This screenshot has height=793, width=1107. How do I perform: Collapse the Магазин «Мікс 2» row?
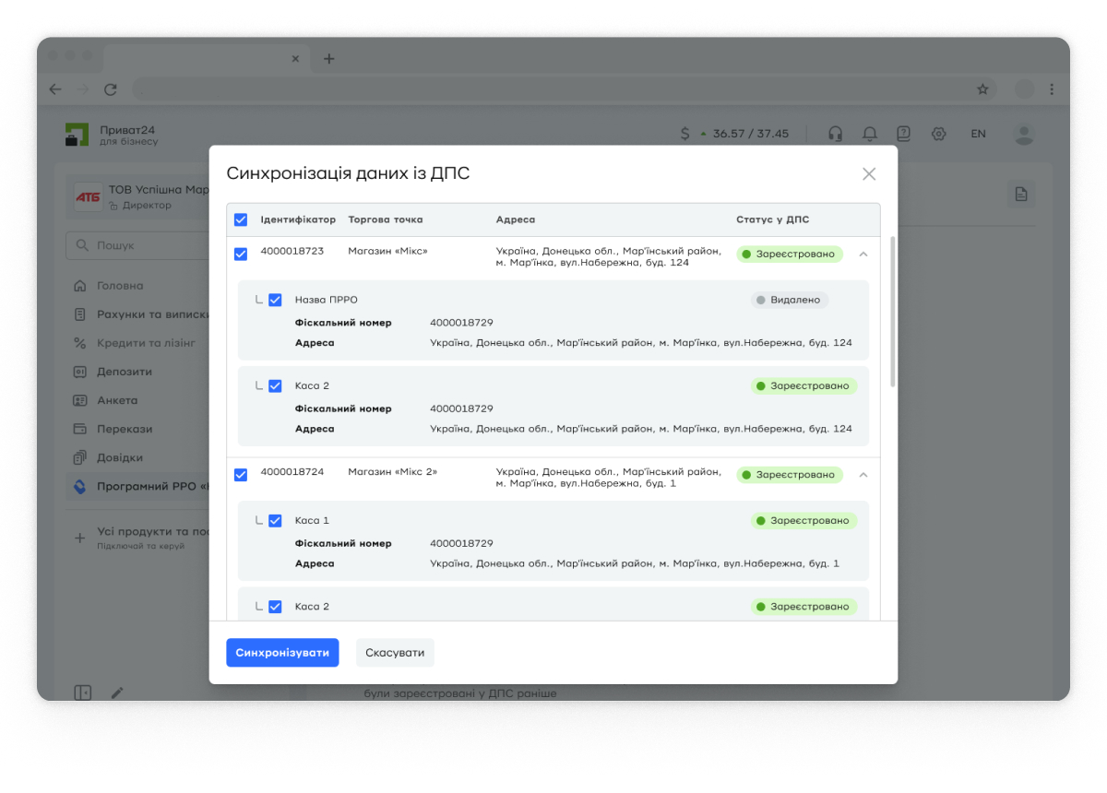(x=863, y=475)
